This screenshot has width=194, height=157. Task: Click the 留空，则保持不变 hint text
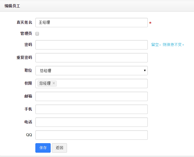168,45
